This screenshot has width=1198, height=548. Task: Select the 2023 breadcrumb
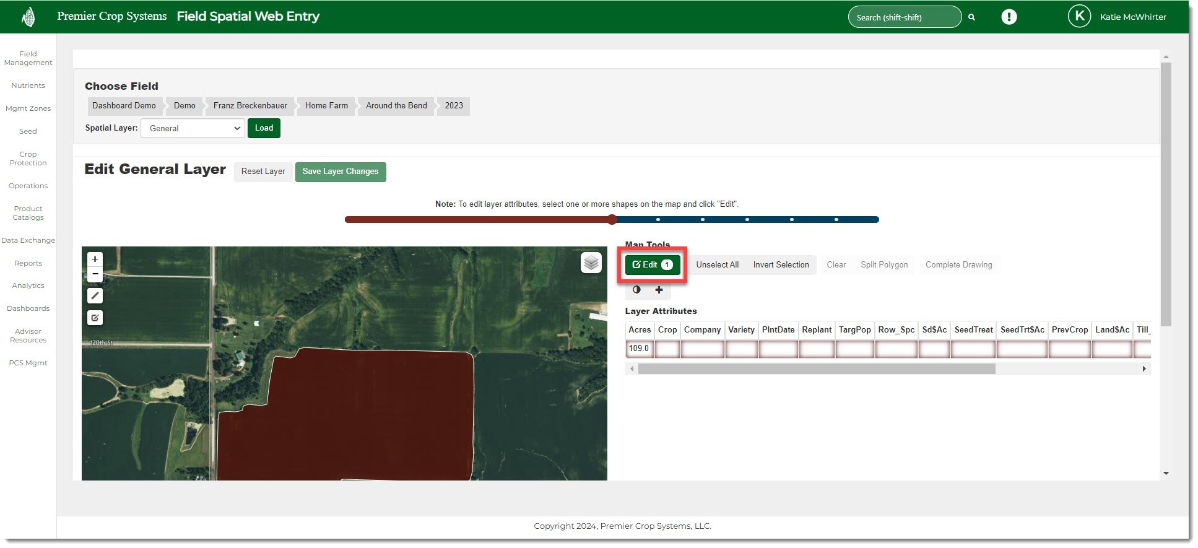click(453, 106)
